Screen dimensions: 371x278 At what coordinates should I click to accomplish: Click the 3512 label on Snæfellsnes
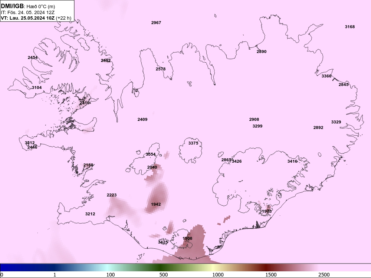click(30, 143)
